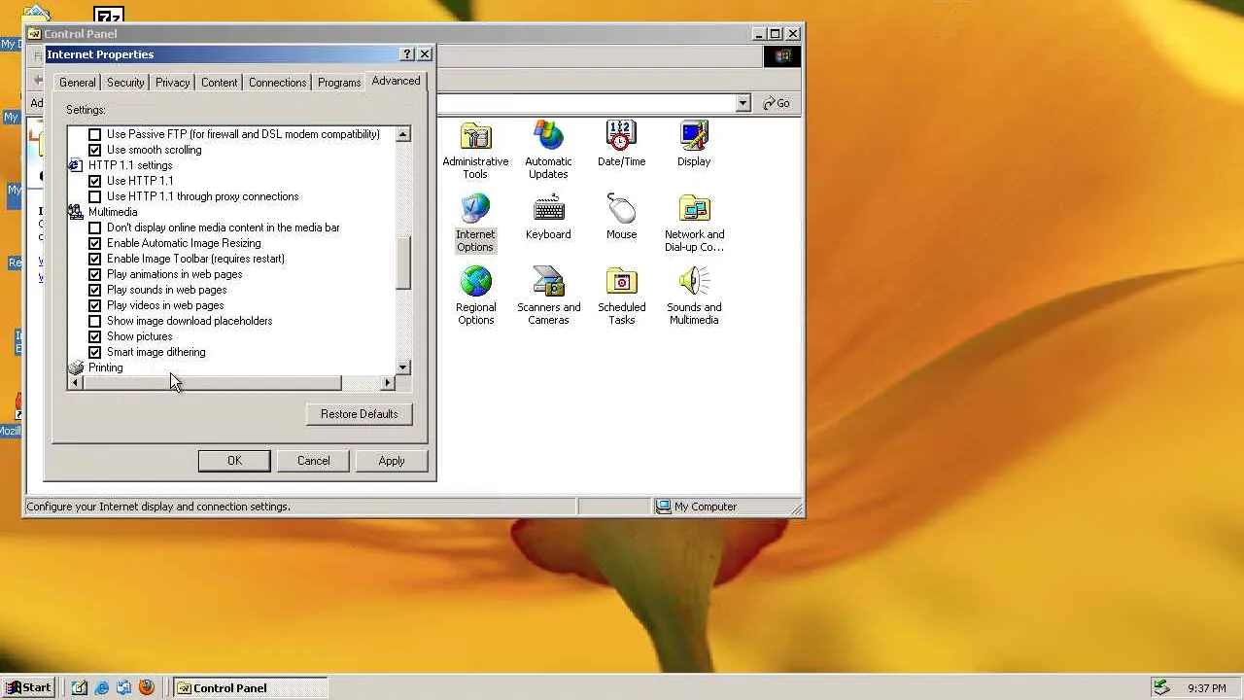
Task: Open the Regional Options icon
Action: [475, 297]
